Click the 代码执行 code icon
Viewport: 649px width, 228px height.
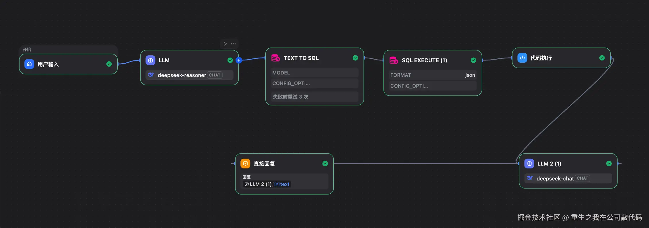coord(522,58)
